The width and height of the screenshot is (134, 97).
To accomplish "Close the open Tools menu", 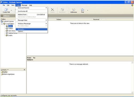I will (18, 5).
